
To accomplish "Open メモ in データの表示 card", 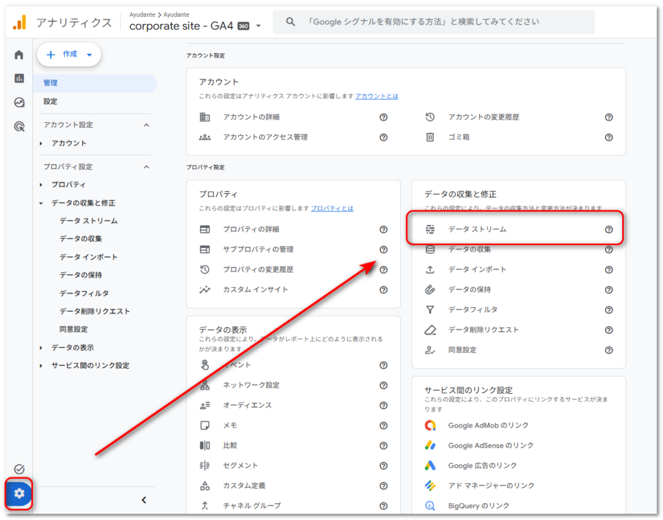I will pyautogui.click(x=230, y=426).
